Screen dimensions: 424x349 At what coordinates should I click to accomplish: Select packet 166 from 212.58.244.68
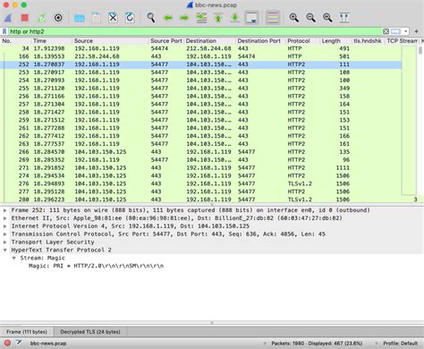tap(200, 56)
